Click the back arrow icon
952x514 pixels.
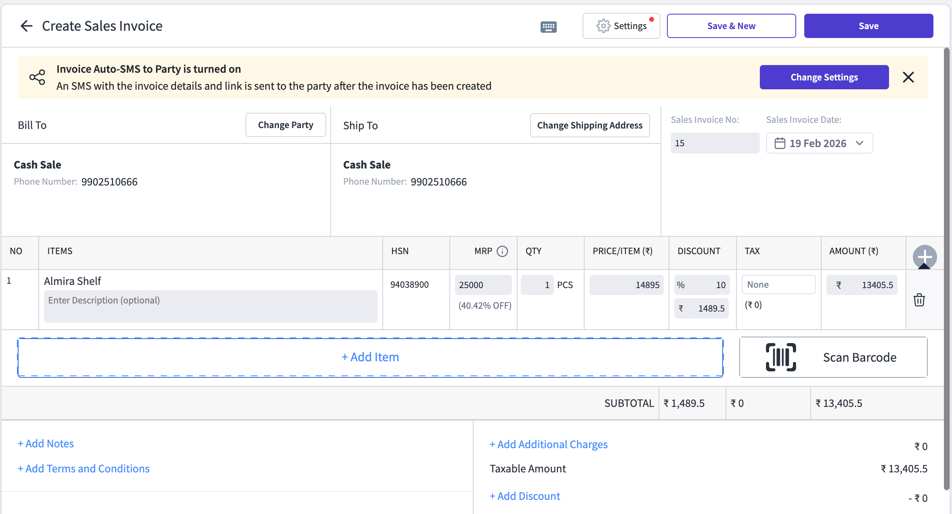tap(27, 26)
